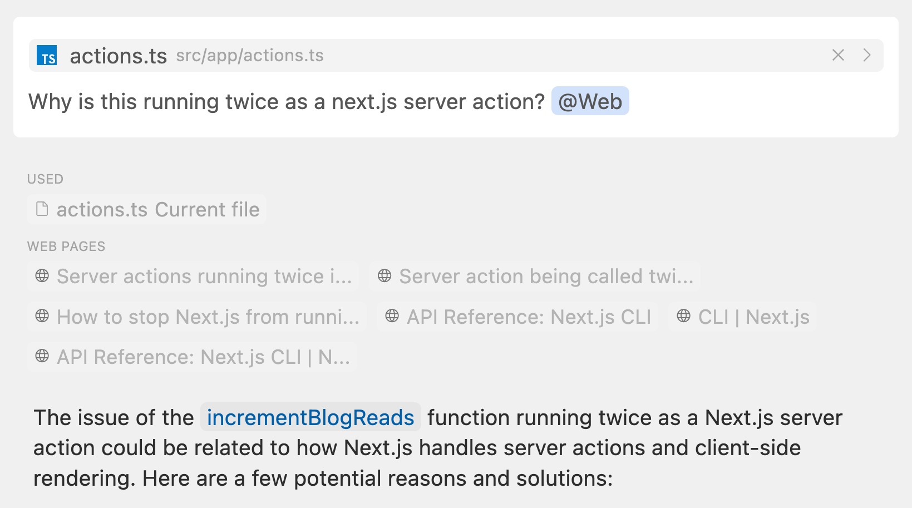Open the 'API Reference: Next.js CLI' source
This screenshot has width=912, height=508.
pos(529,317)
